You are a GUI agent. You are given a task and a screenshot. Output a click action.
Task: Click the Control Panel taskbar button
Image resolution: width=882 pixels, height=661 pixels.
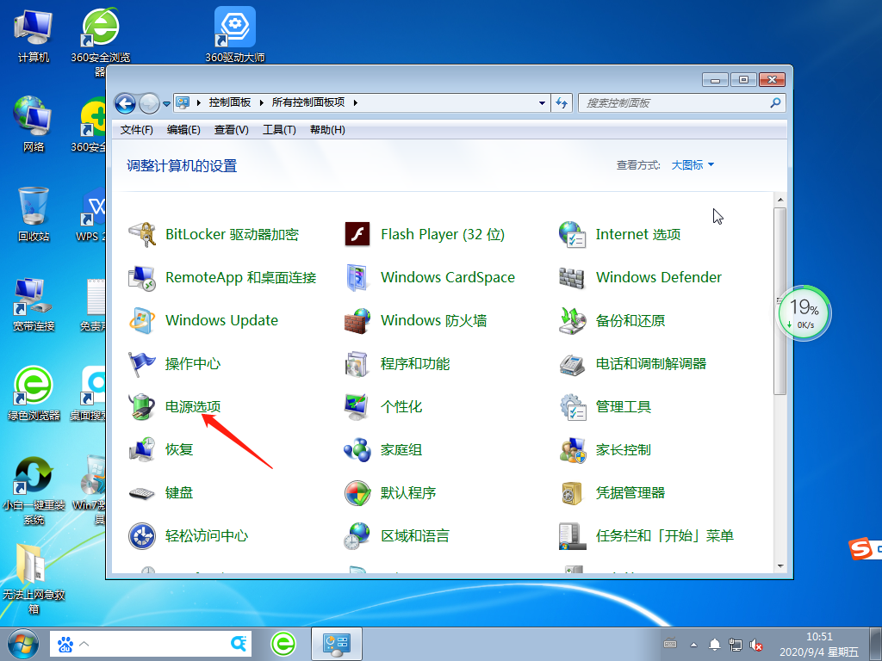point(337,644)
